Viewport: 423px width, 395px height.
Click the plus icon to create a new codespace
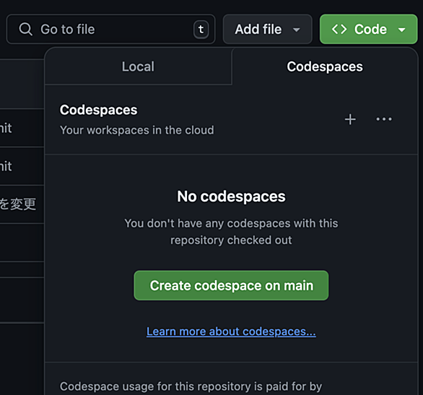click(x=350, y=119)
